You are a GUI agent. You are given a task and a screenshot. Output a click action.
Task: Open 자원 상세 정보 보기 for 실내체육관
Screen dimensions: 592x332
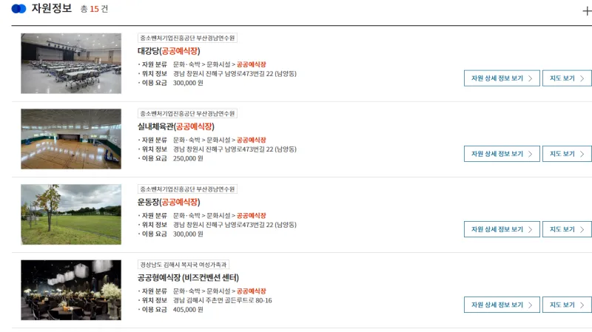click(x=502, y=154)
